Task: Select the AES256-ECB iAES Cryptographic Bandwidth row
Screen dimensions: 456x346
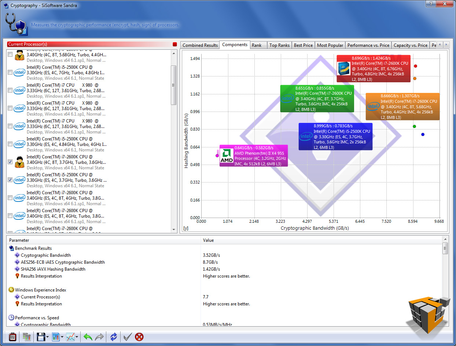Action: click(224, 262)
